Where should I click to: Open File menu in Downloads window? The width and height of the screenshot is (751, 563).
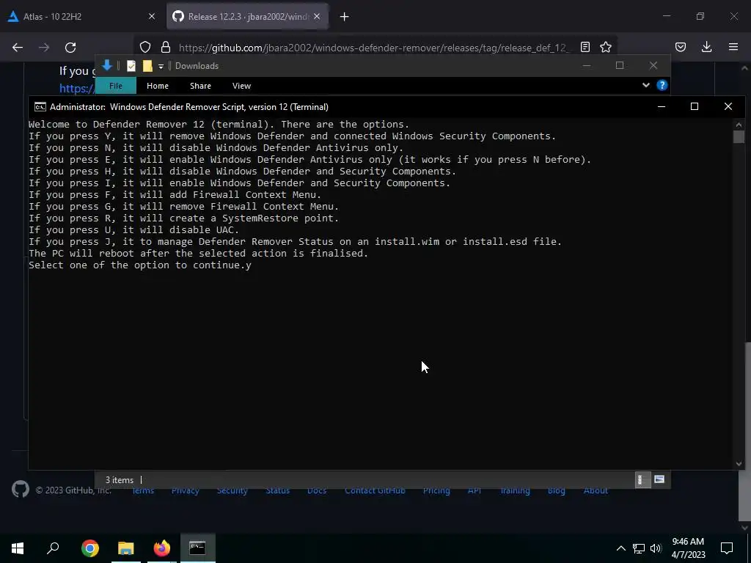[116, 86]
